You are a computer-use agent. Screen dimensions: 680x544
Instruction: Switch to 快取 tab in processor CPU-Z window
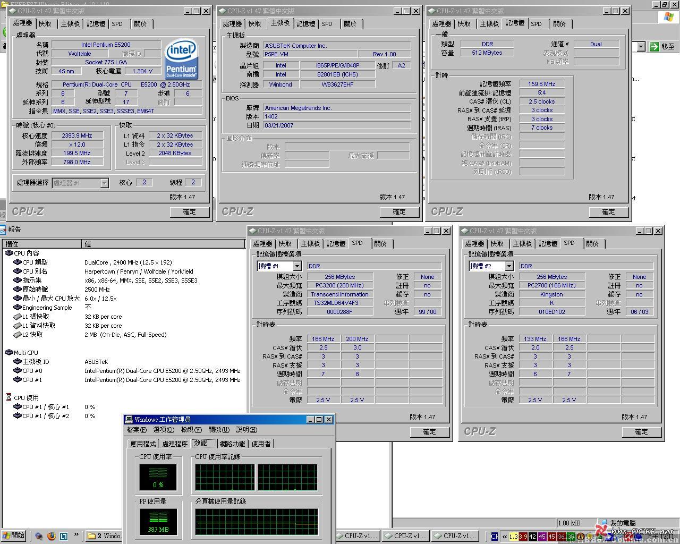[x=45, y=24]
